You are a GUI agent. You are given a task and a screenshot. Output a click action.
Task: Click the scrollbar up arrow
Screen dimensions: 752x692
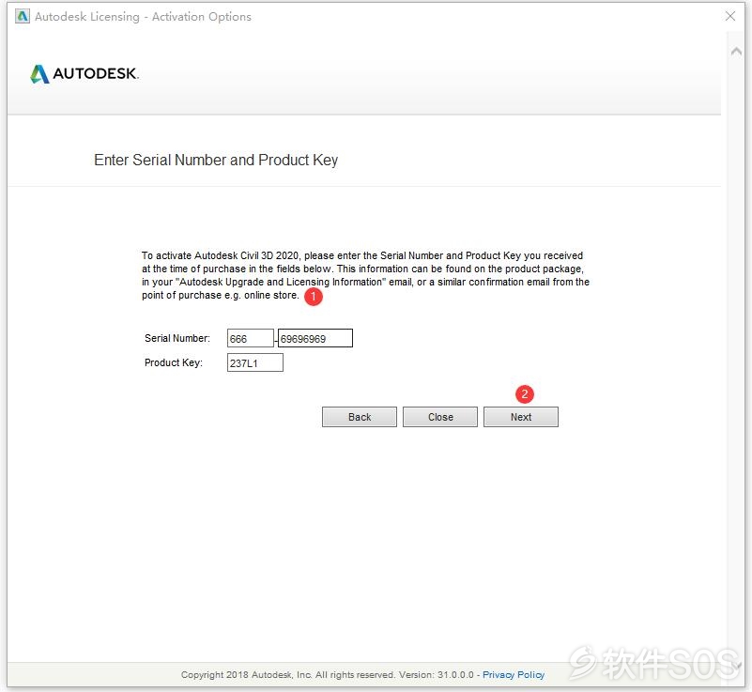(736, 52)
